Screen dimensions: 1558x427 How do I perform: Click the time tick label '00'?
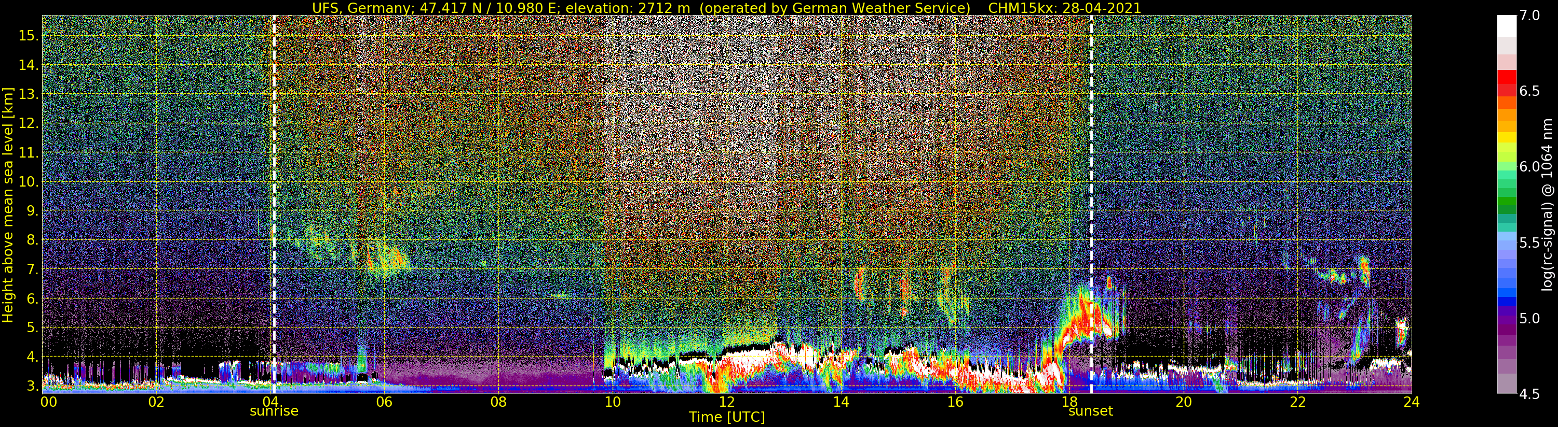click(x=48, y=402)
